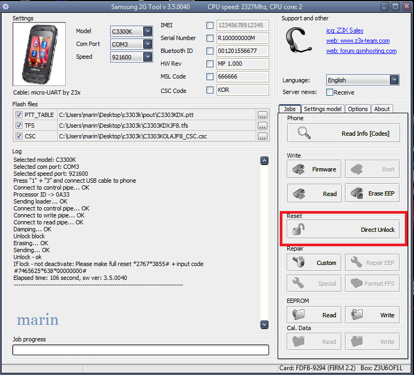414x375 pixels.
Task: Click the Firmware write button
Action: click(x=313, y=169)
